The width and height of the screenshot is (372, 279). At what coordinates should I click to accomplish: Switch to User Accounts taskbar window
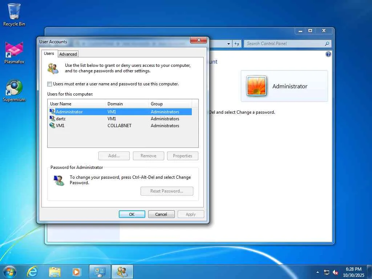pyautogui.click(x=122, y=272)
